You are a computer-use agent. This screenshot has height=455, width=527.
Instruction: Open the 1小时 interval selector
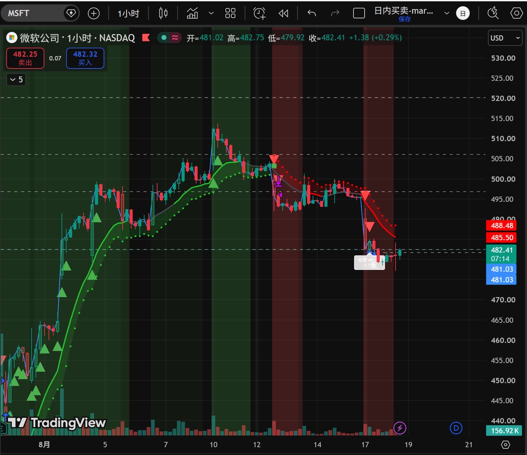(128, 13)
